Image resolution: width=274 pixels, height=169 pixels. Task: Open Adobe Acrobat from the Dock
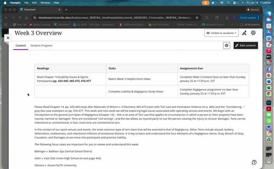tap(269, 109)
